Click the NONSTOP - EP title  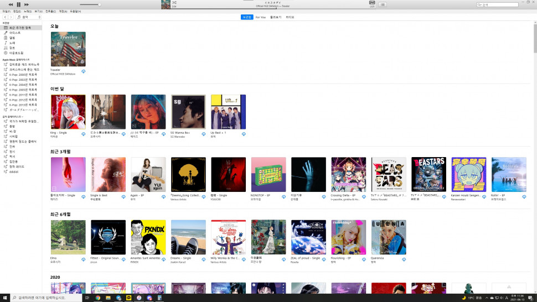click(x=261, y=195)
